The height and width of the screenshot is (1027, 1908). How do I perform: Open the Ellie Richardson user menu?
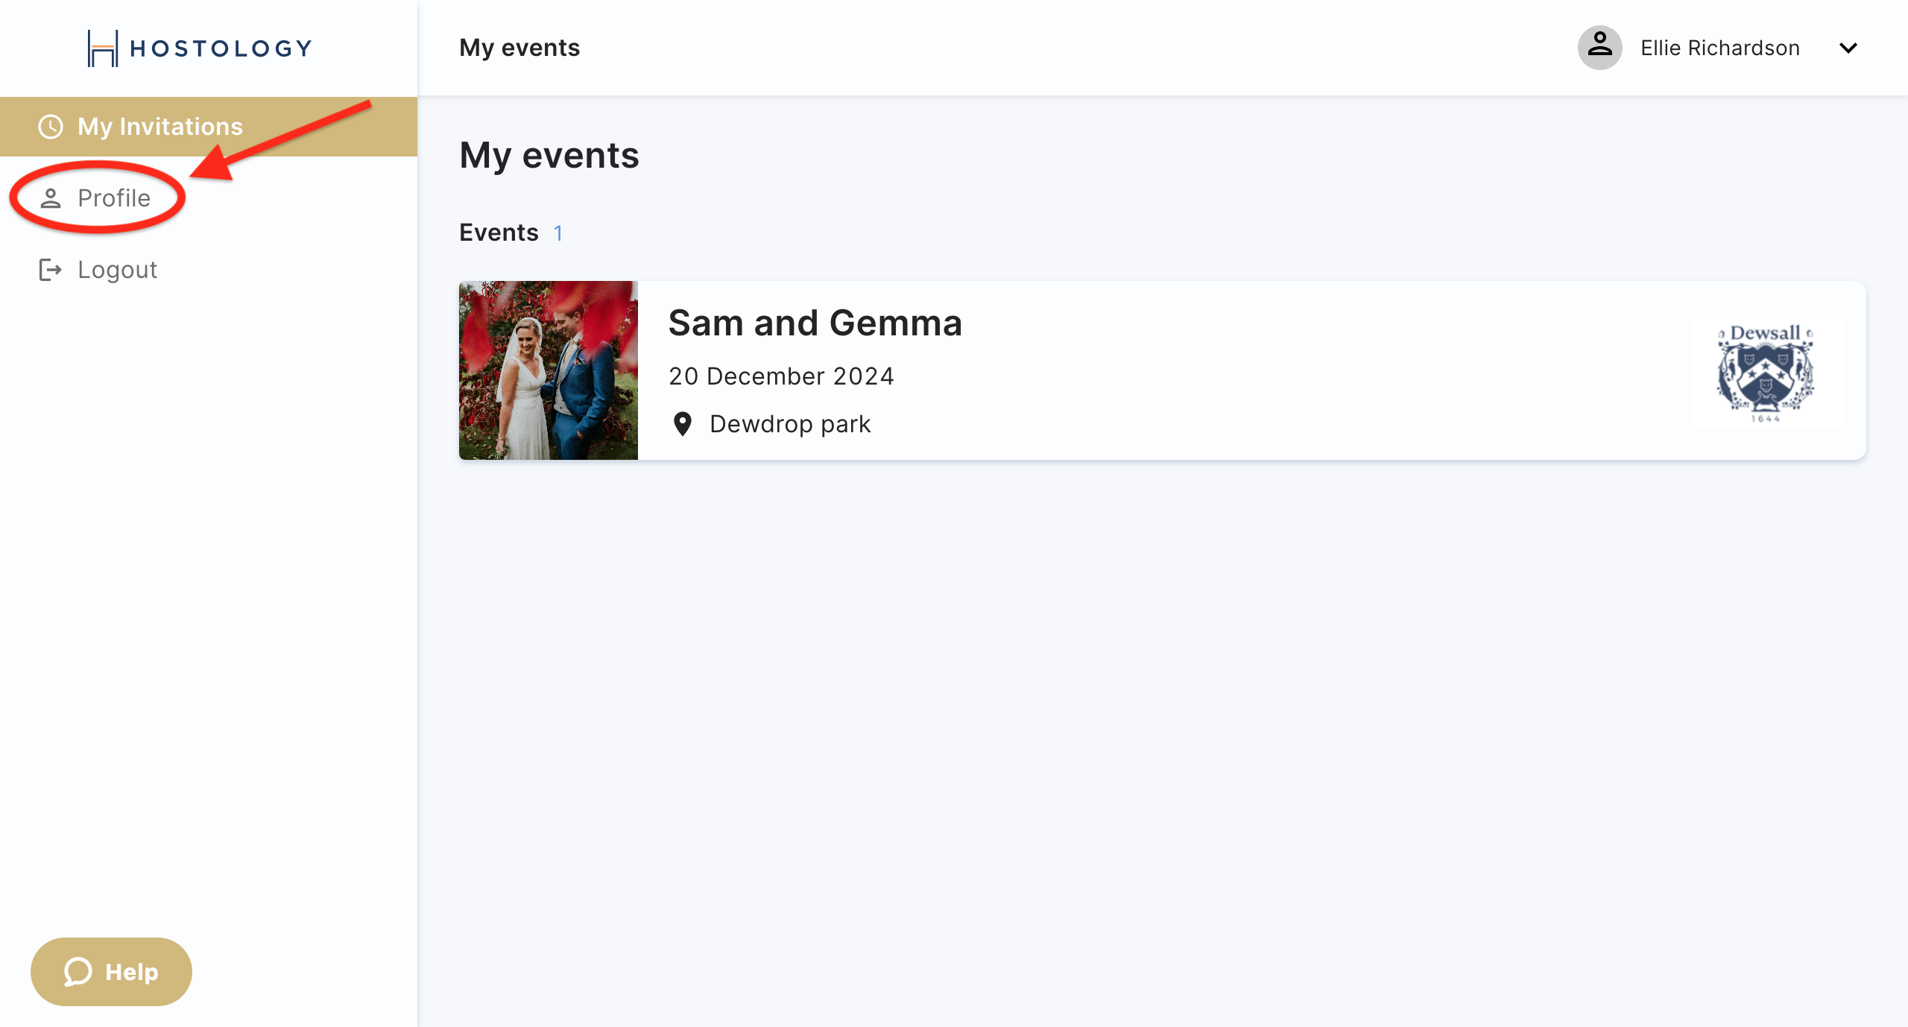pyautogui.click(x=1720, y=48)
